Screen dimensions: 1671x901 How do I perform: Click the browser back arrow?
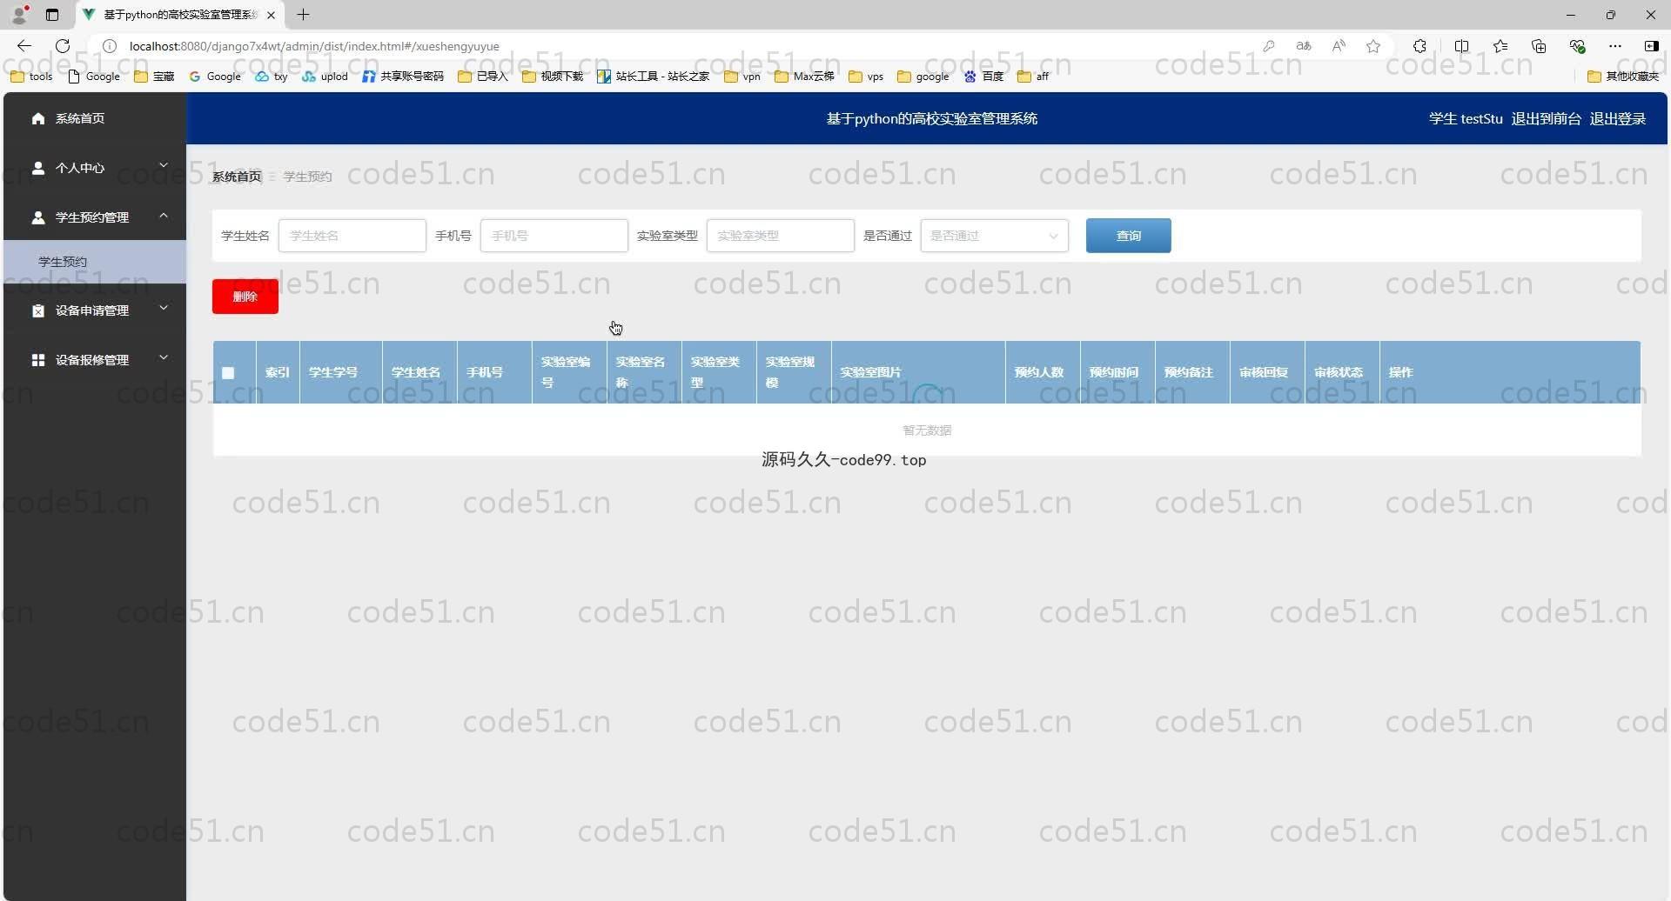pyautogui.click(x=24, y=46)
